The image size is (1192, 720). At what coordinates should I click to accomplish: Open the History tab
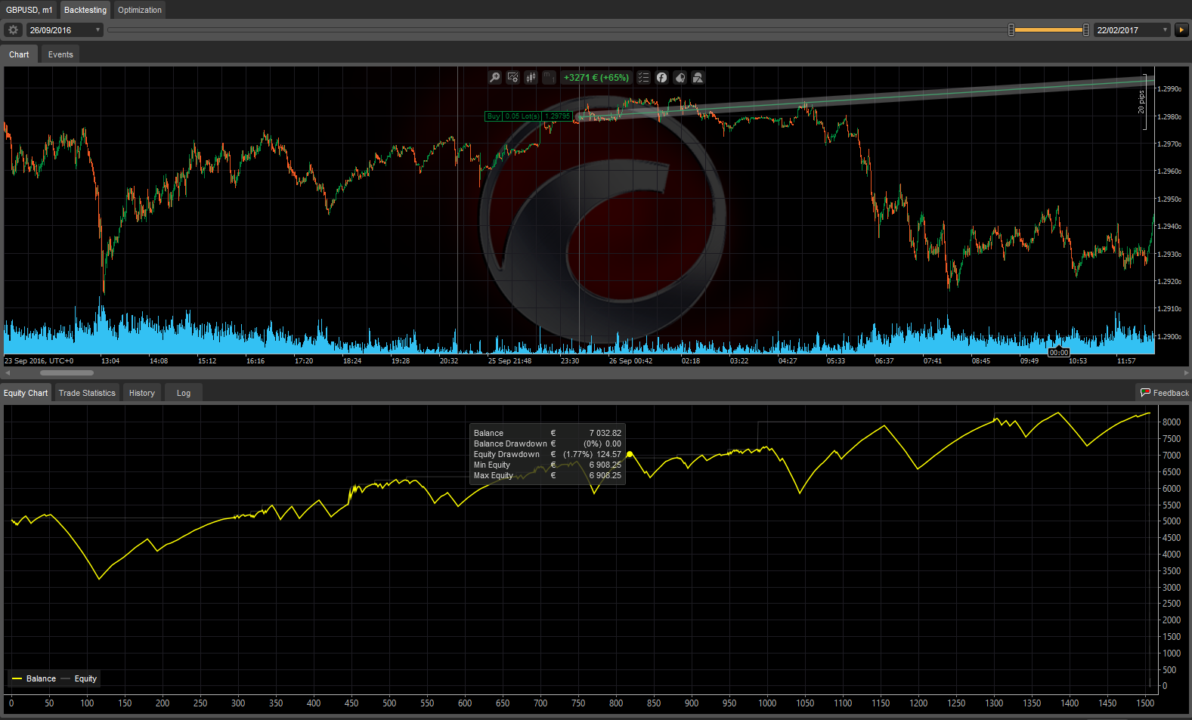pos(141,393)
